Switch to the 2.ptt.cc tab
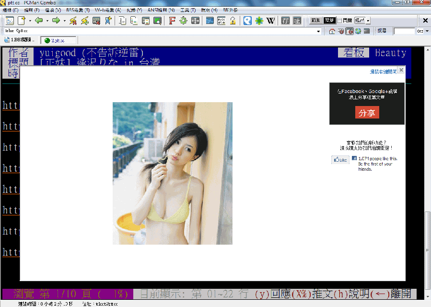 [58, 40]
